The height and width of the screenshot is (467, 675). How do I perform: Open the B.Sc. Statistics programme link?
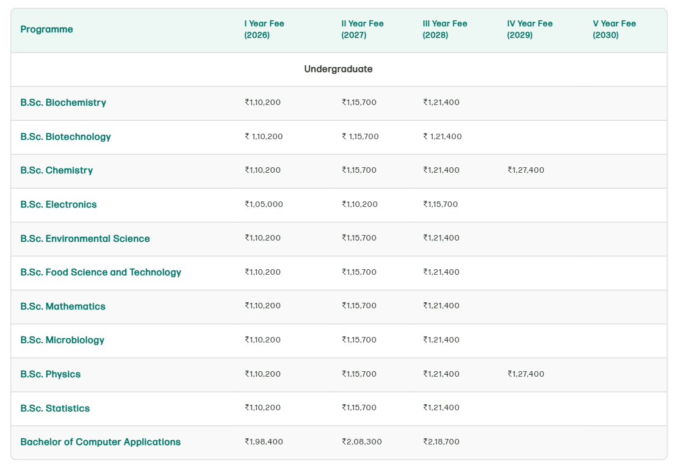click(x=54, y=408)
